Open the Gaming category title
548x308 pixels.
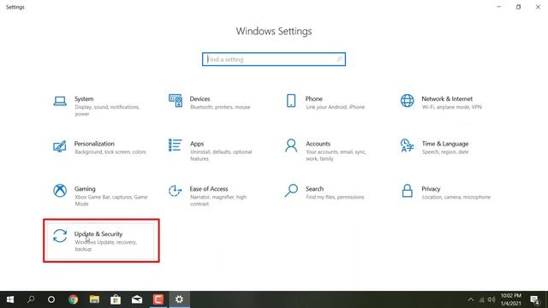point(85,189)
